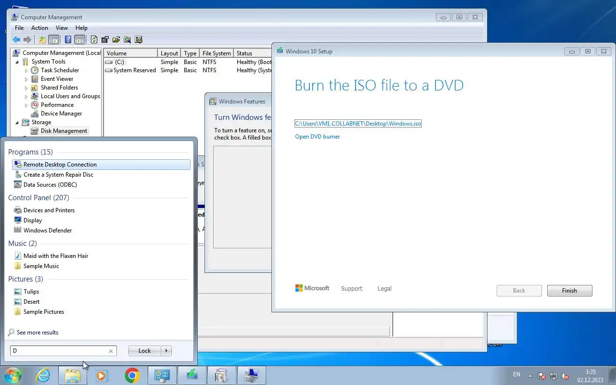Click Finish in Windows 10 Setup

click(x=569, y=291)
